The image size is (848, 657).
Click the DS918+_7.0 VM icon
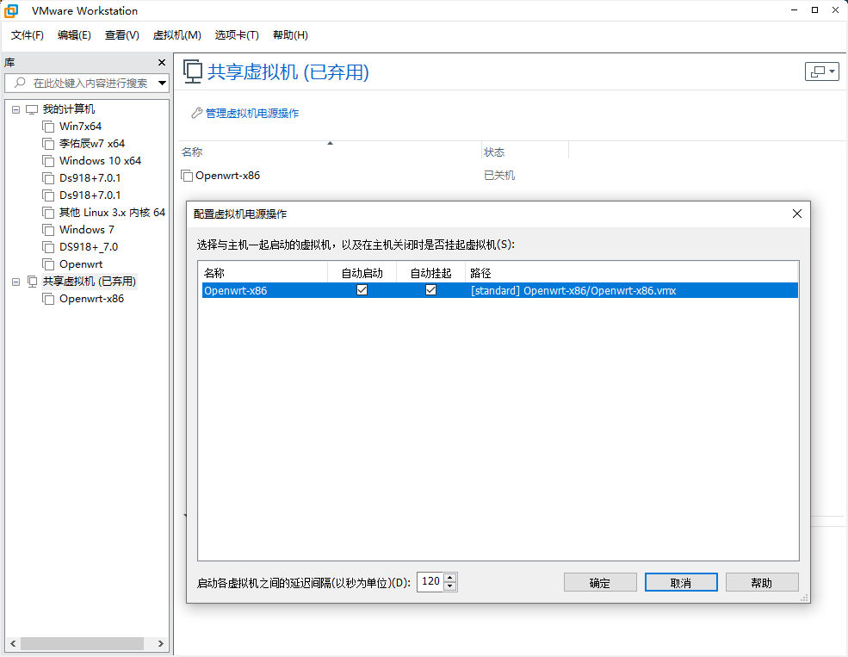(49, 247)
